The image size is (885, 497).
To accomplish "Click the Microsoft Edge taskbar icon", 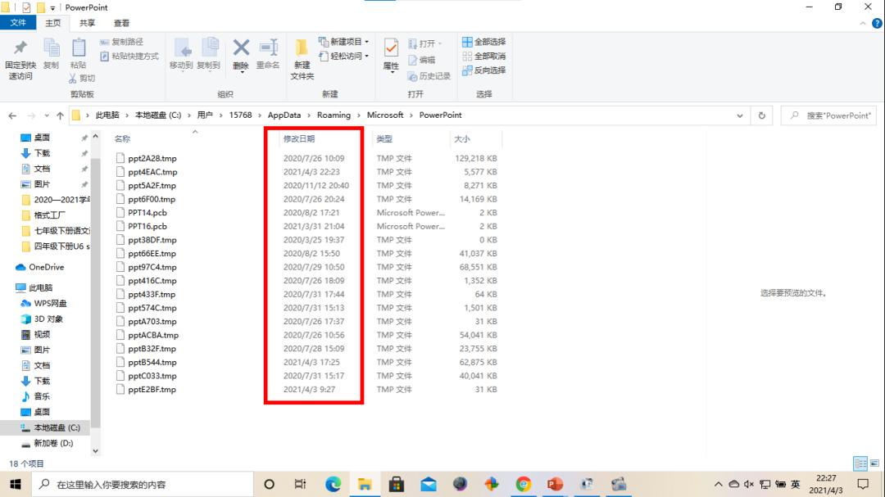I will click(x=333, y=484).
